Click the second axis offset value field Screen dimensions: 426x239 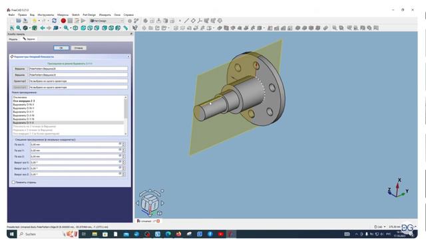[76, 151]
